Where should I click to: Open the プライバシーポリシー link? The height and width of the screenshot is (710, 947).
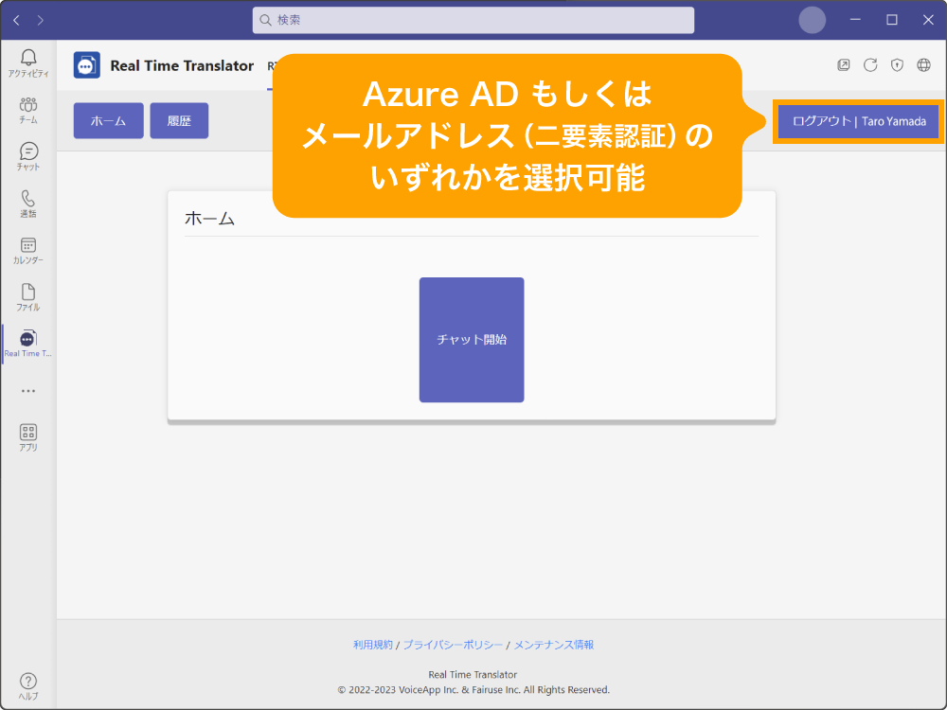tap(453, 645)
